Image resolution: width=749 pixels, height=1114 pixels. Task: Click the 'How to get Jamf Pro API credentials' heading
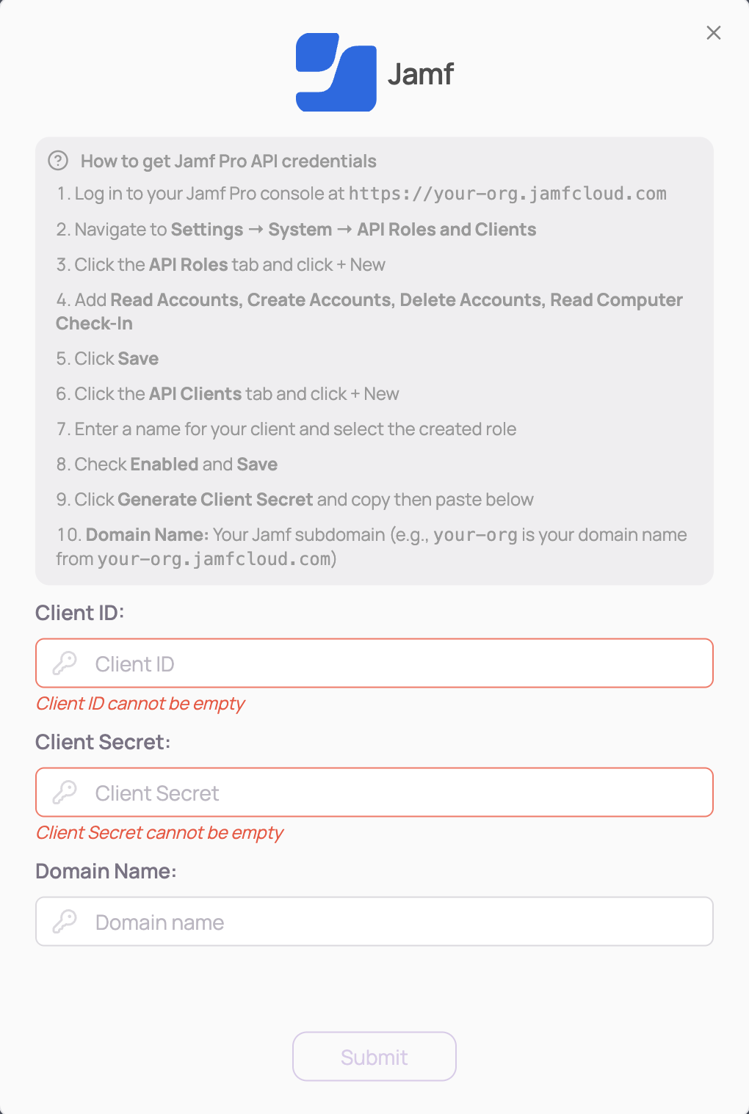point(228,161)
